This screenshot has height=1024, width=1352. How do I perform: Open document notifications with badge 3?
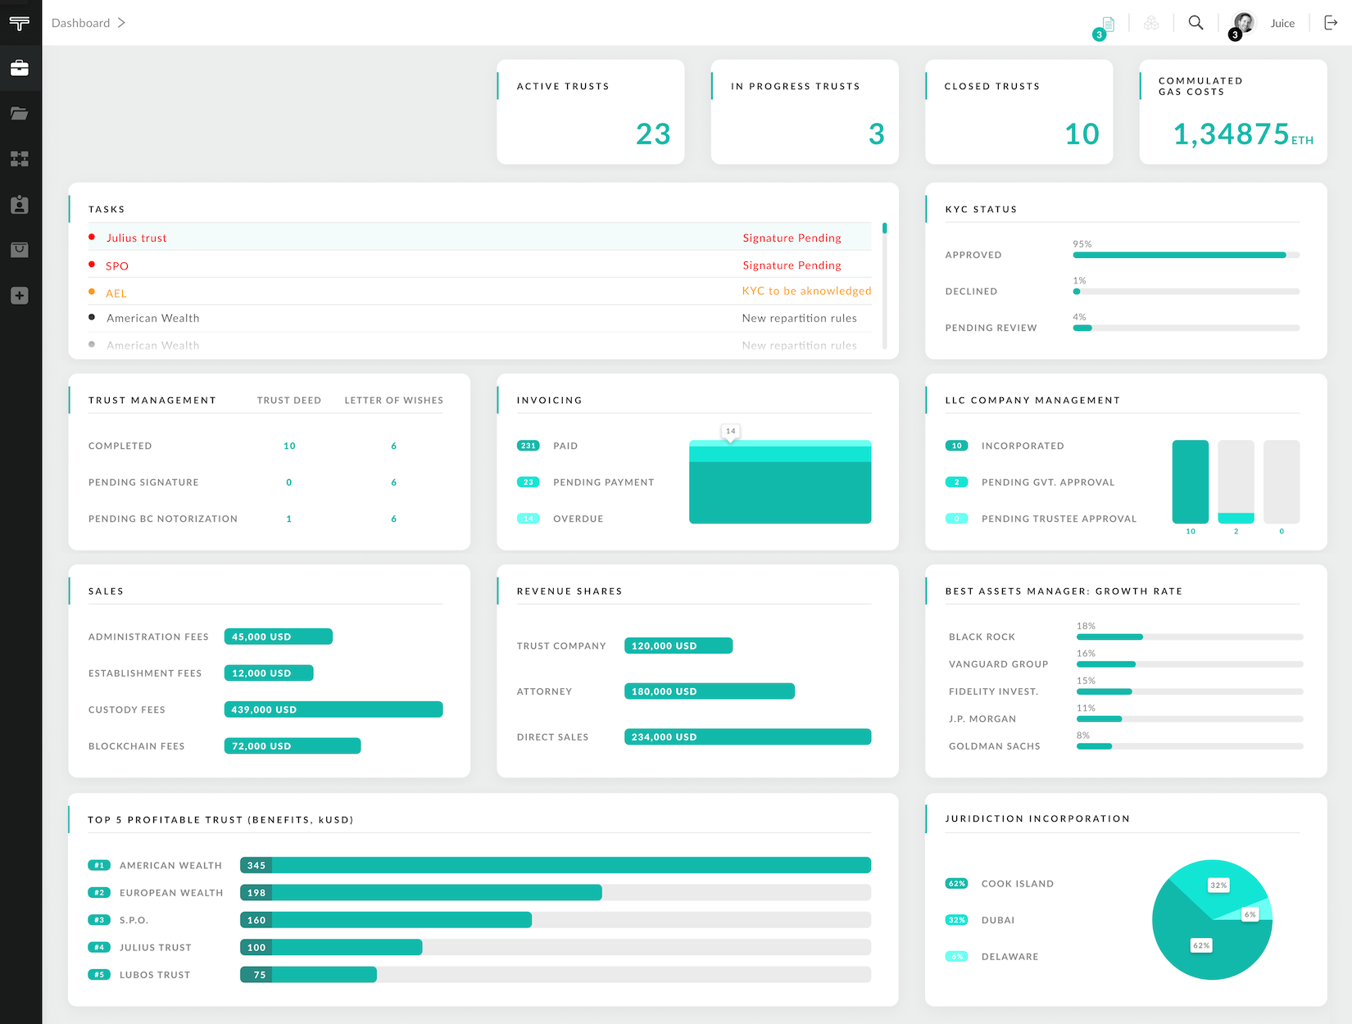[x=1107, y=25]
